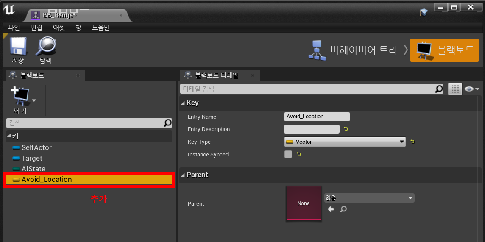Browse to Parent asset in Content Browser

click(x=343, y=209)
